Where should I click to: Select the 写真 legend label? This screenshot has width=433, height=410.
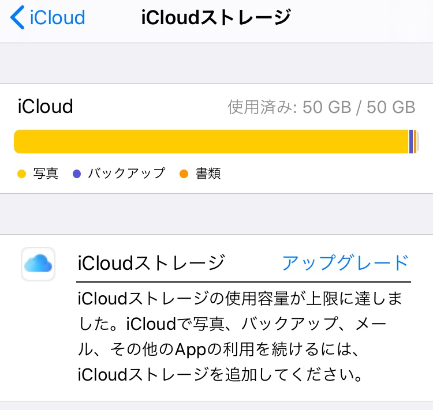(x=46, y=174)
